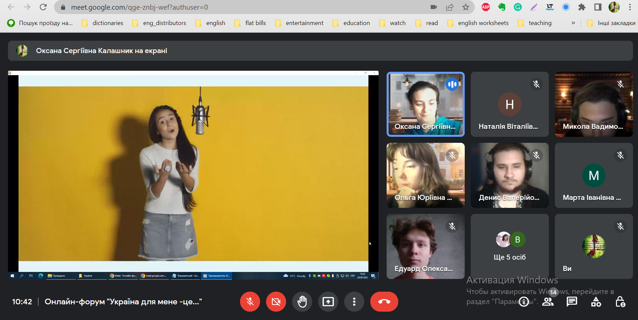Image resolution: width=638 pixels, height=320 pixels.
Task: Click the meeting title Онлайн-форум text
Action: tap(124, 302)
